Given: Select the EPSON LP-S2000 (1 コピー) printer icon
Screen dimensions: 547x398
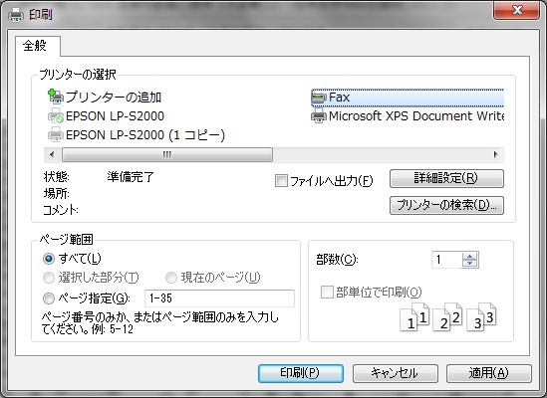Looking at the screenshot, I should click(x=56, y=134).
